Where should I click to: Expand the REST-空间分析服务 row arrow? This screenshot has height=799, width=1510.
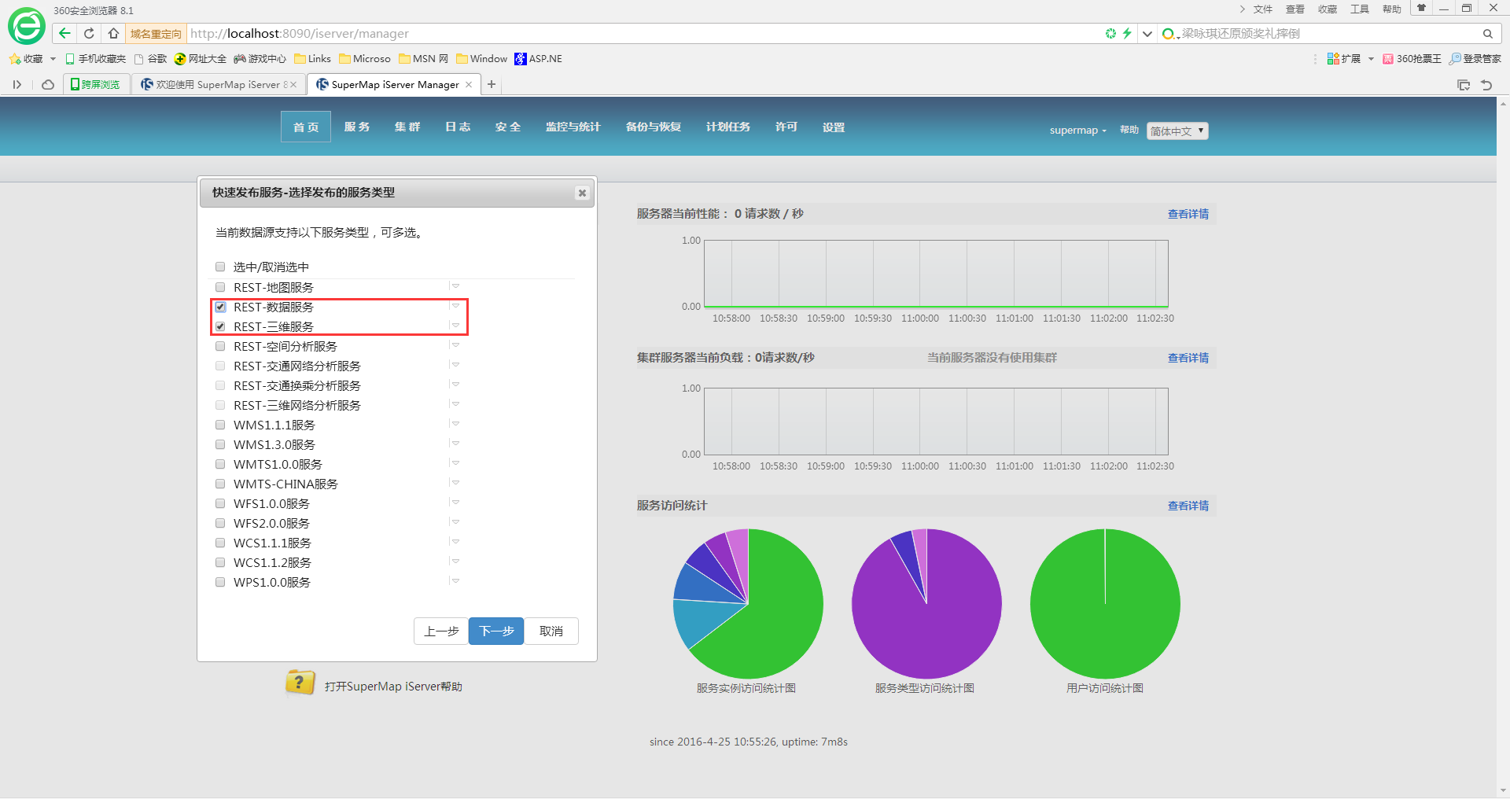(x=455, y=344)
